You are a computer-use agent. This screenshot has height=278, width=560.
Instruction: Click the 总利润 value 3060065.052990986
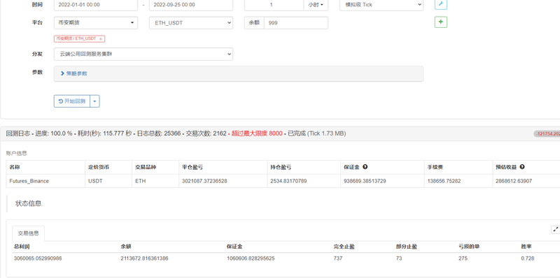point(38,258)
